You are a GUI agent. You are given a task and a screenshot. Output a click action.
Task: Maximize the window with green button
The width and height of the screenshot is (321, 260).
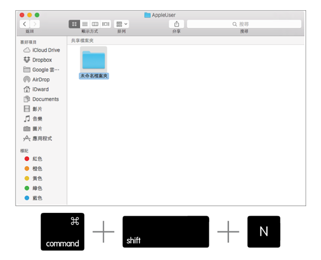coord(37,15)
